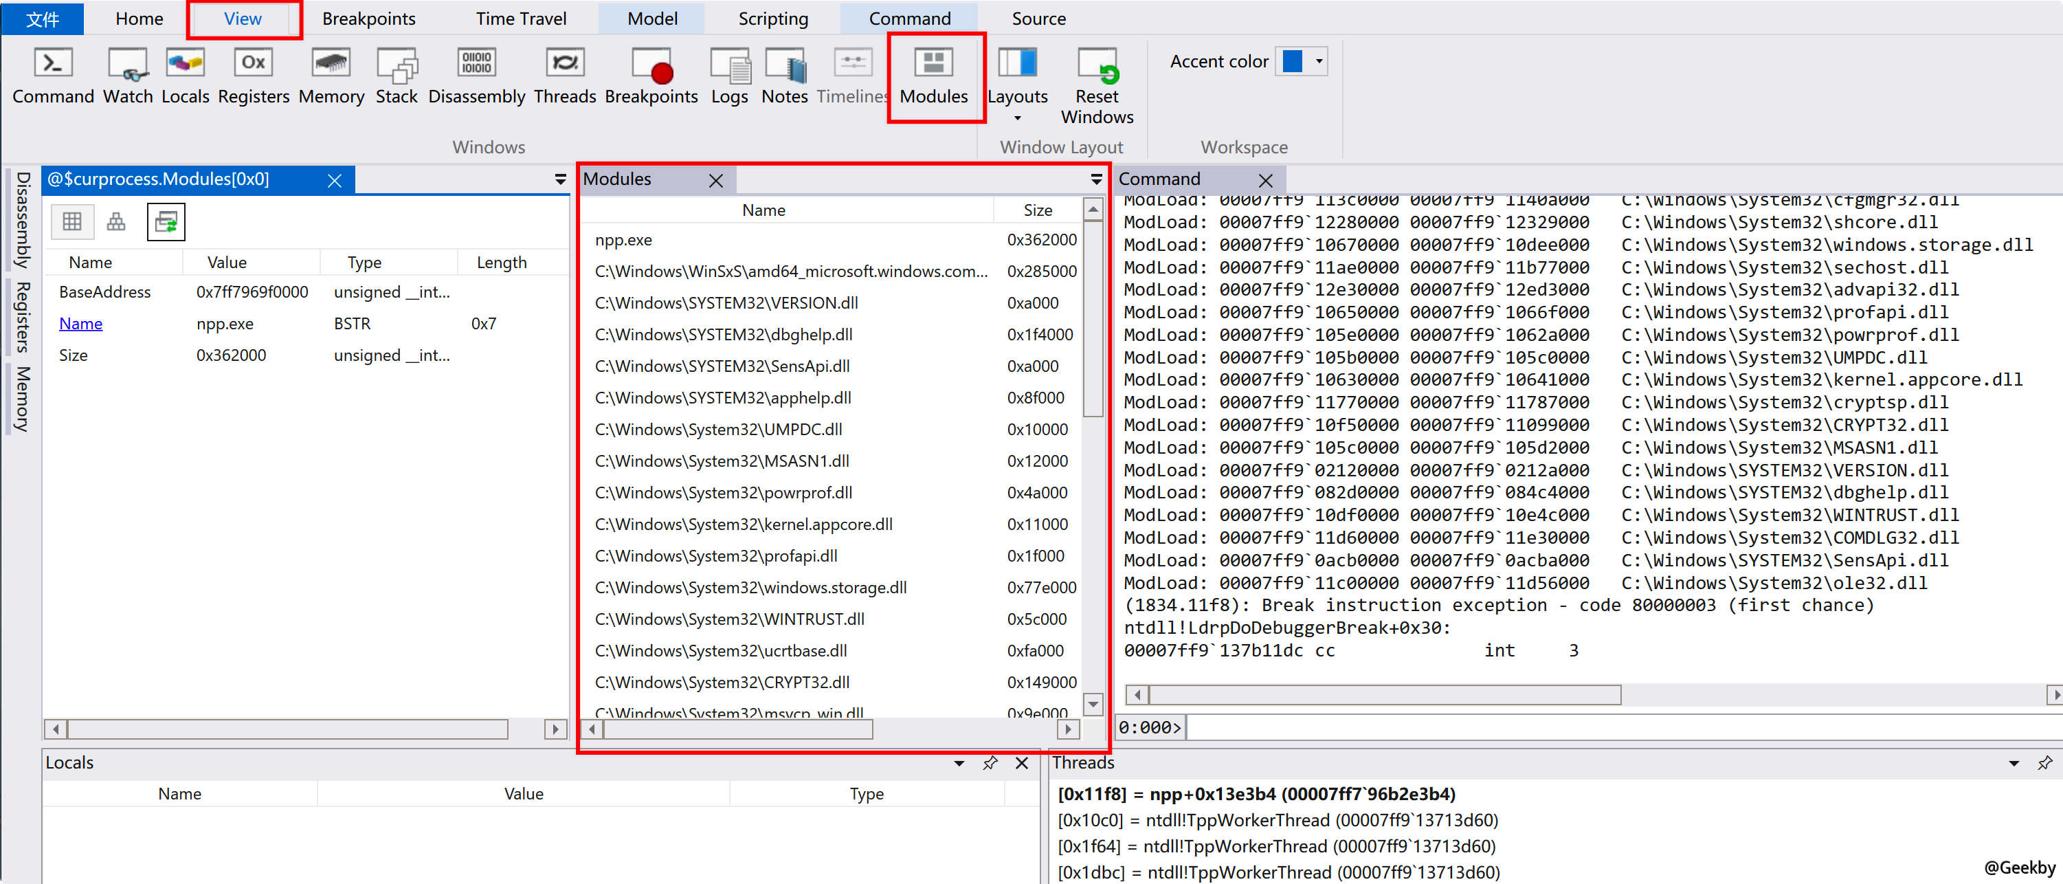Open the data model pane options dropdown
This screenshot has width=2063, height=884.
click(561, 179)
